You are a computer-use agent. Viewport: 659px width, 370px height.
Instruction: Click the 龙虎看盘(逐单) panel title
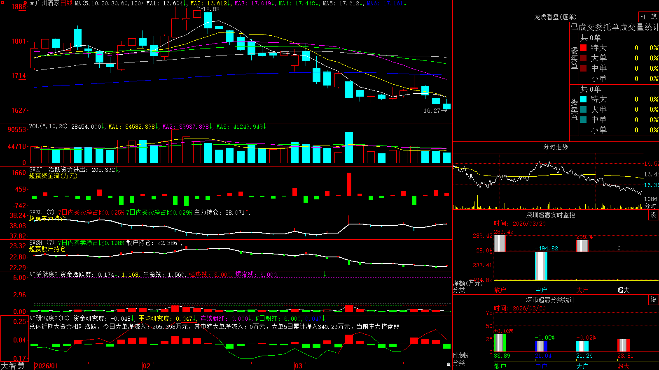555,17
